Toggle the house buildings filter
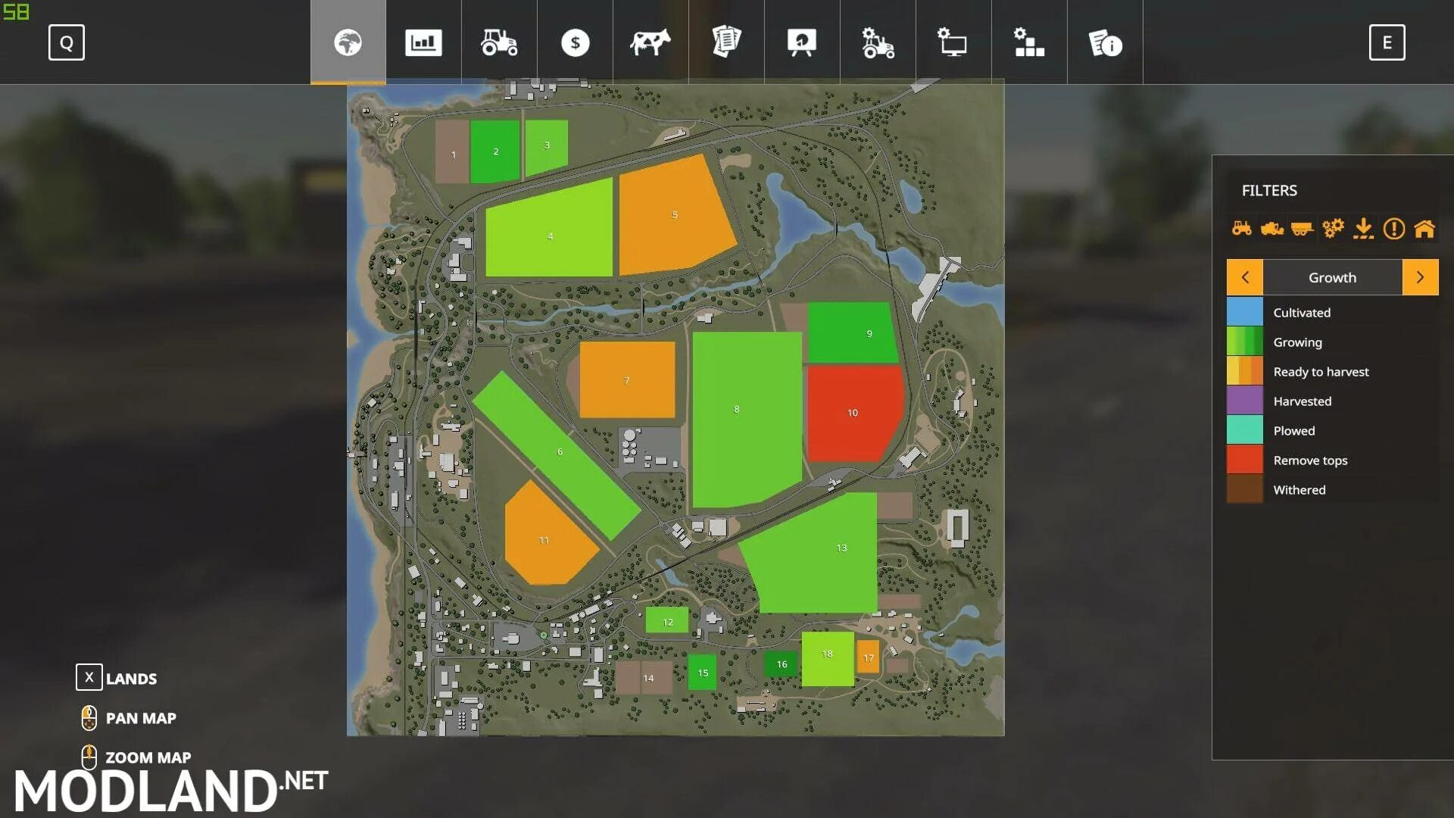1454x818 pixels. [1424, 228]
